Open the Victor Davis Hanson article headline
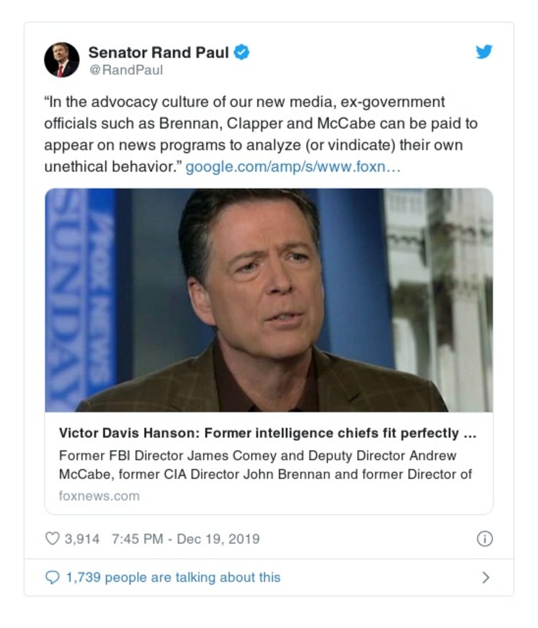This screenshot has height=628, width=538. 268,433
